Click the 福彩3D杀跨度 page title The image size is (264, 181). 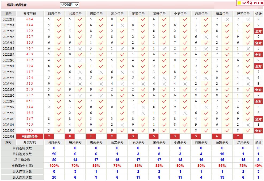17,5
